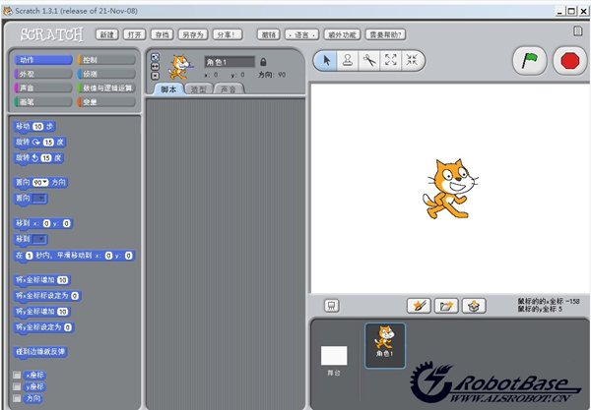Viewport: 591px width, 410px height.
Task: Click the green flag to start scripts
Action: [530, 61]
